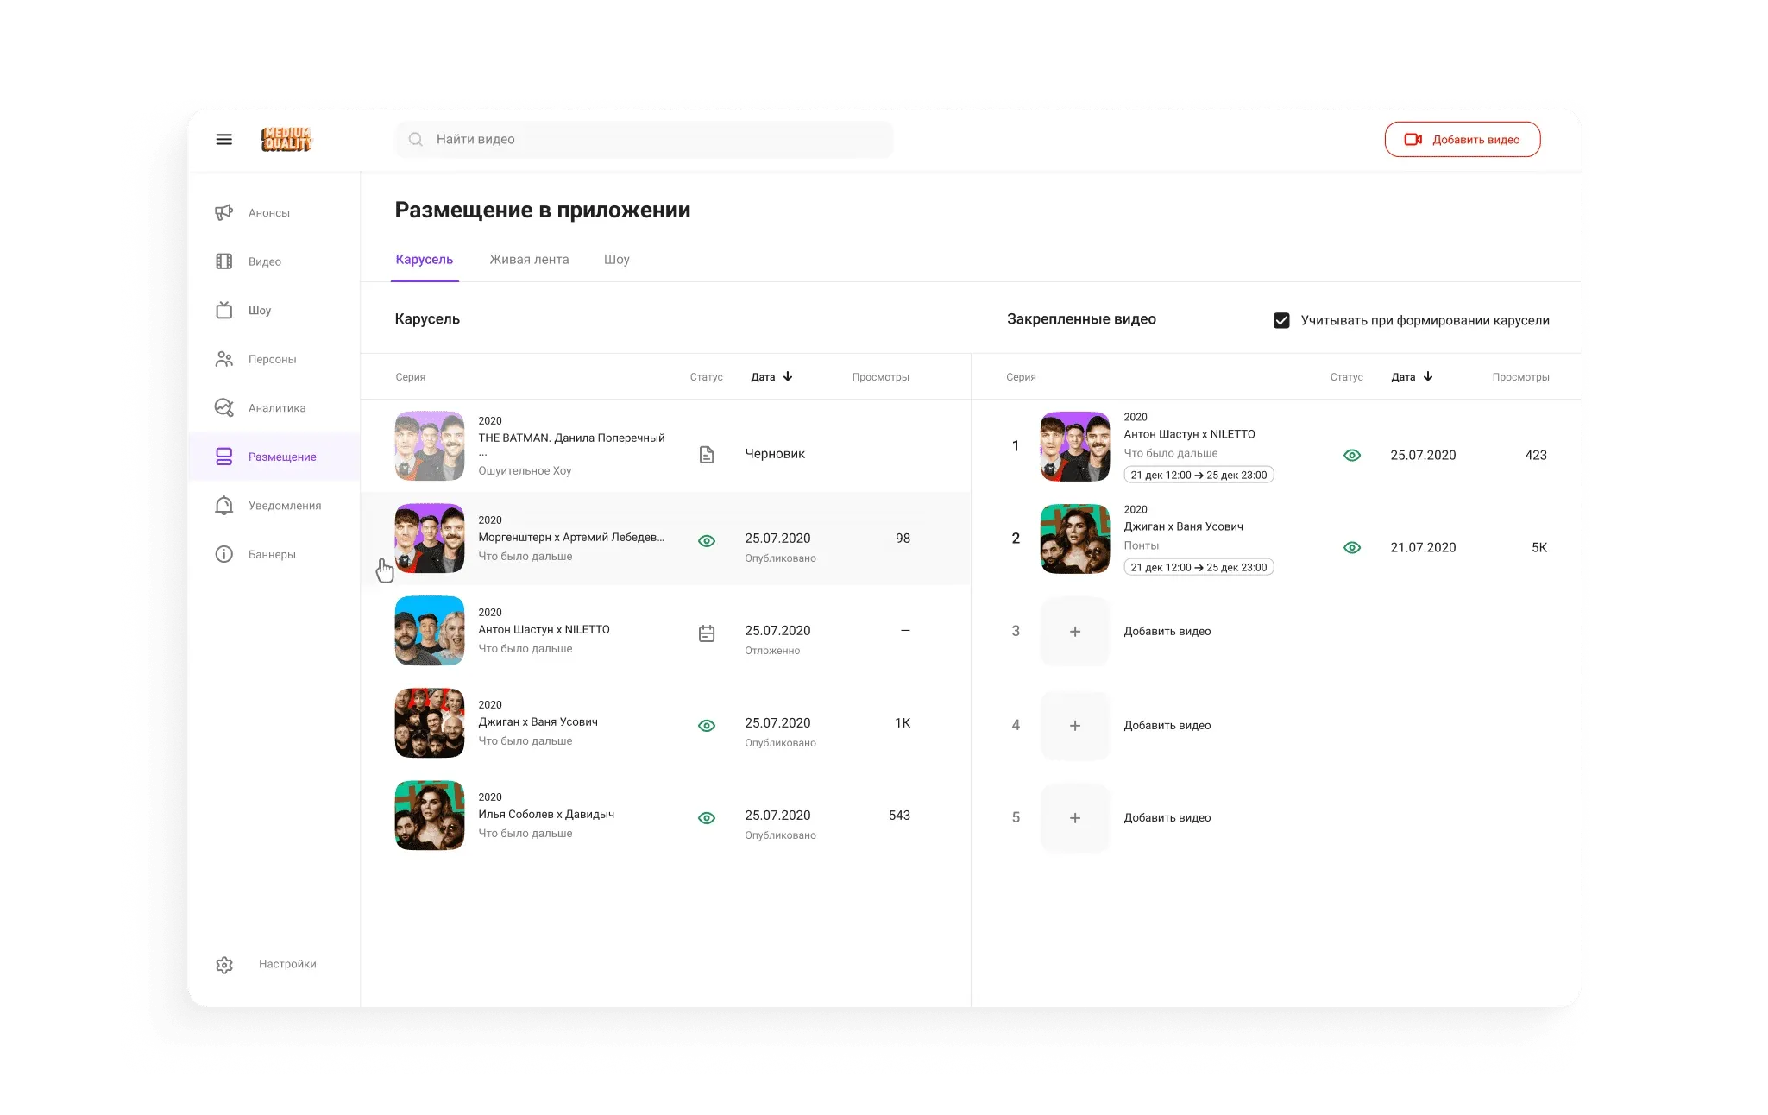
Task: Click the eye status icon on Джиган х Ваня Усович row
Action: [x=708, y=725]
